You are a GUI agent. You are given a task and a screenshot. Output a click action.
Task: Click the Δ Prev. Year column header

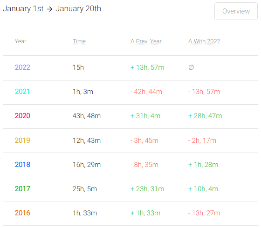[146, 41]
